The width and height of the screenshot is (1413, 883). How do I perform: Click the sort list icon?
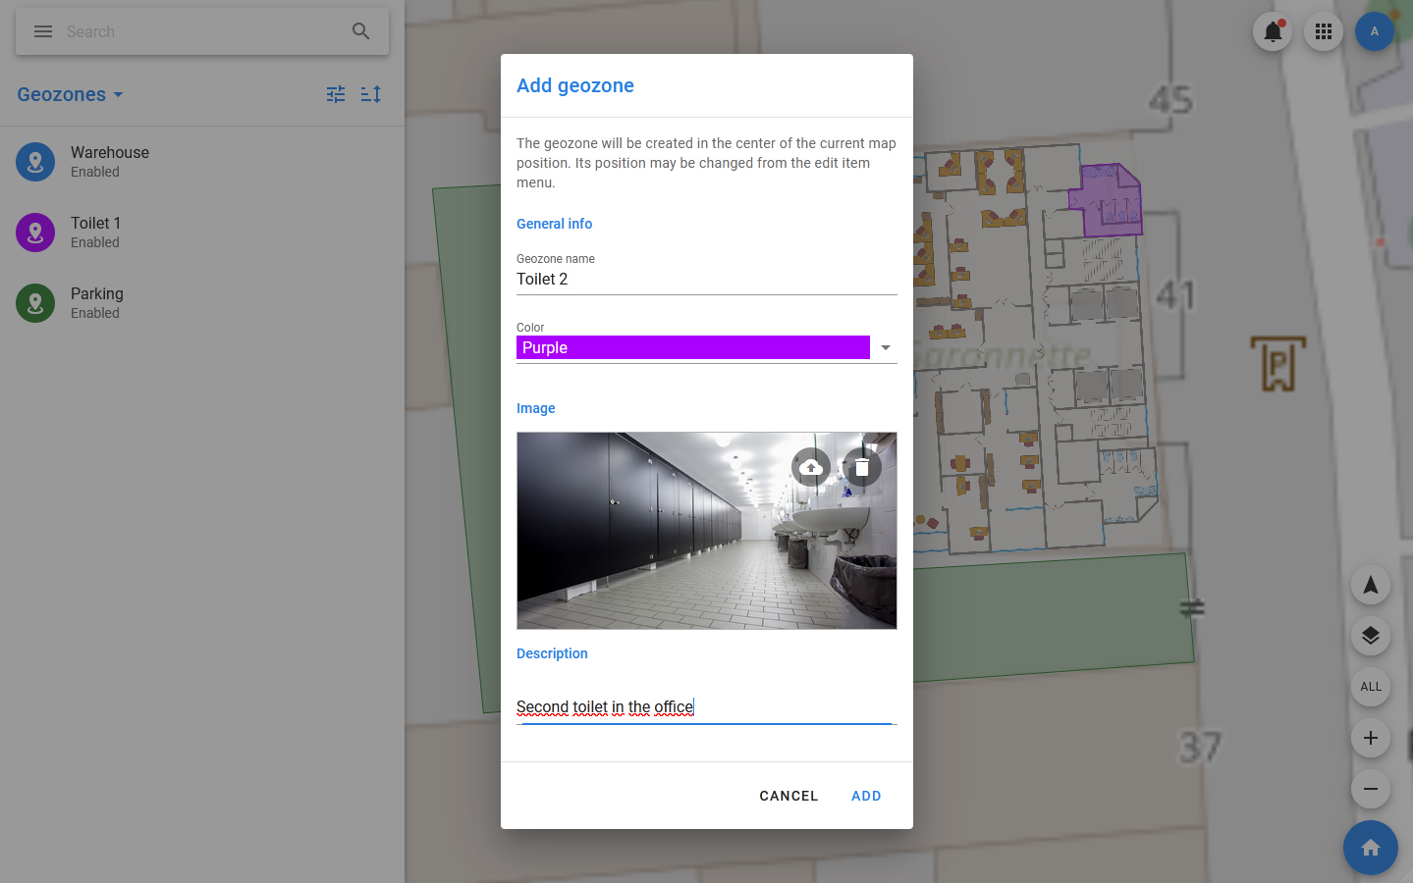point(371,94)
